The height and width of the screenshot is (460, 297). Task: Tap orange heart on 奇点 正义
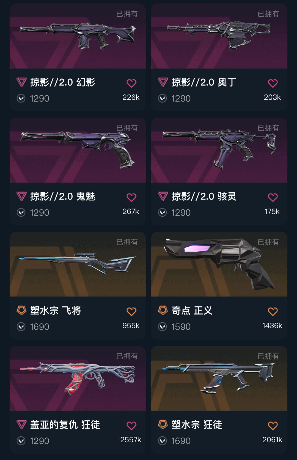point(273,312)
